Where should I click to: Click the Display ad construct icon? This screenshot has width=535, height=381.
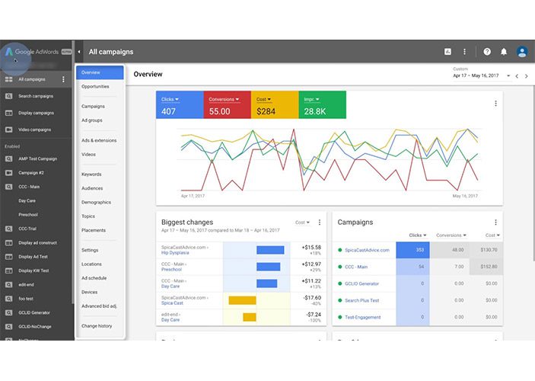point(9,242)
